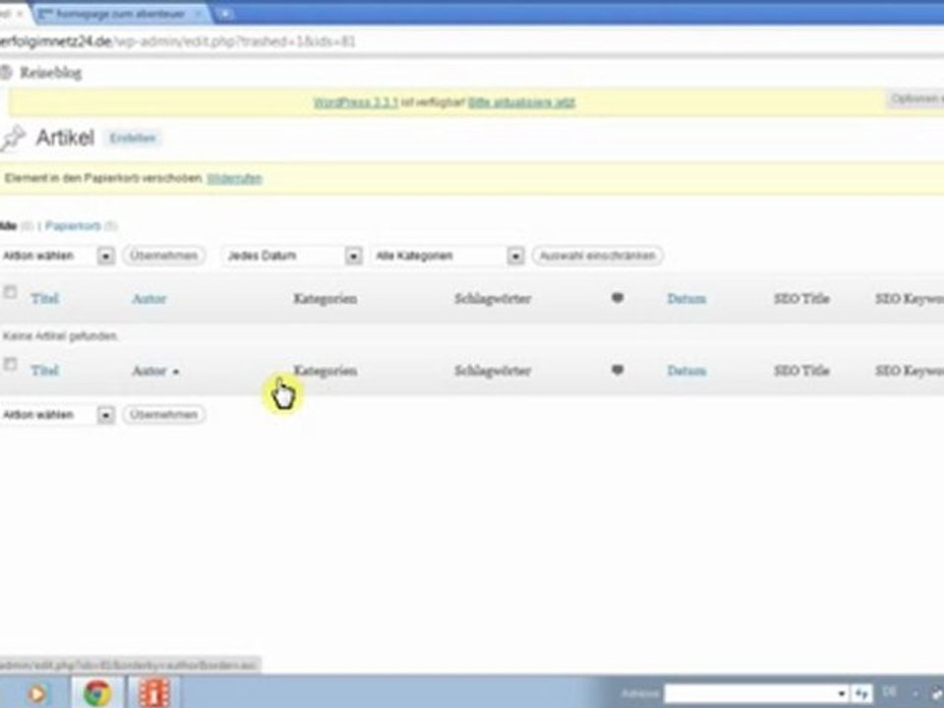Sort by 'Datum' in bottom header
Screen dimensions: 944x708
(x=686, y=371)
